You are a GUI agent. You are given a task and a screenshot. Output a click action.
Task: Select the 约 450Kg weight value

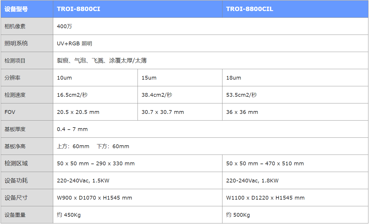(x=69, y=215)
